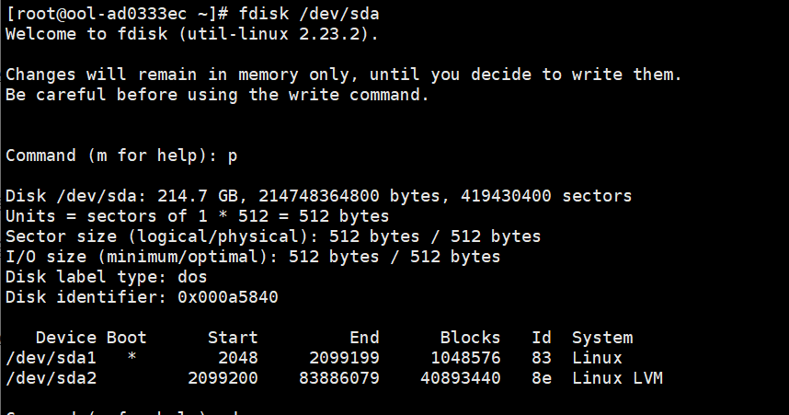The width and height of the screenshot is (789, 415).
Task: Click the '83' partition Id value
Action: pos(542,358)
